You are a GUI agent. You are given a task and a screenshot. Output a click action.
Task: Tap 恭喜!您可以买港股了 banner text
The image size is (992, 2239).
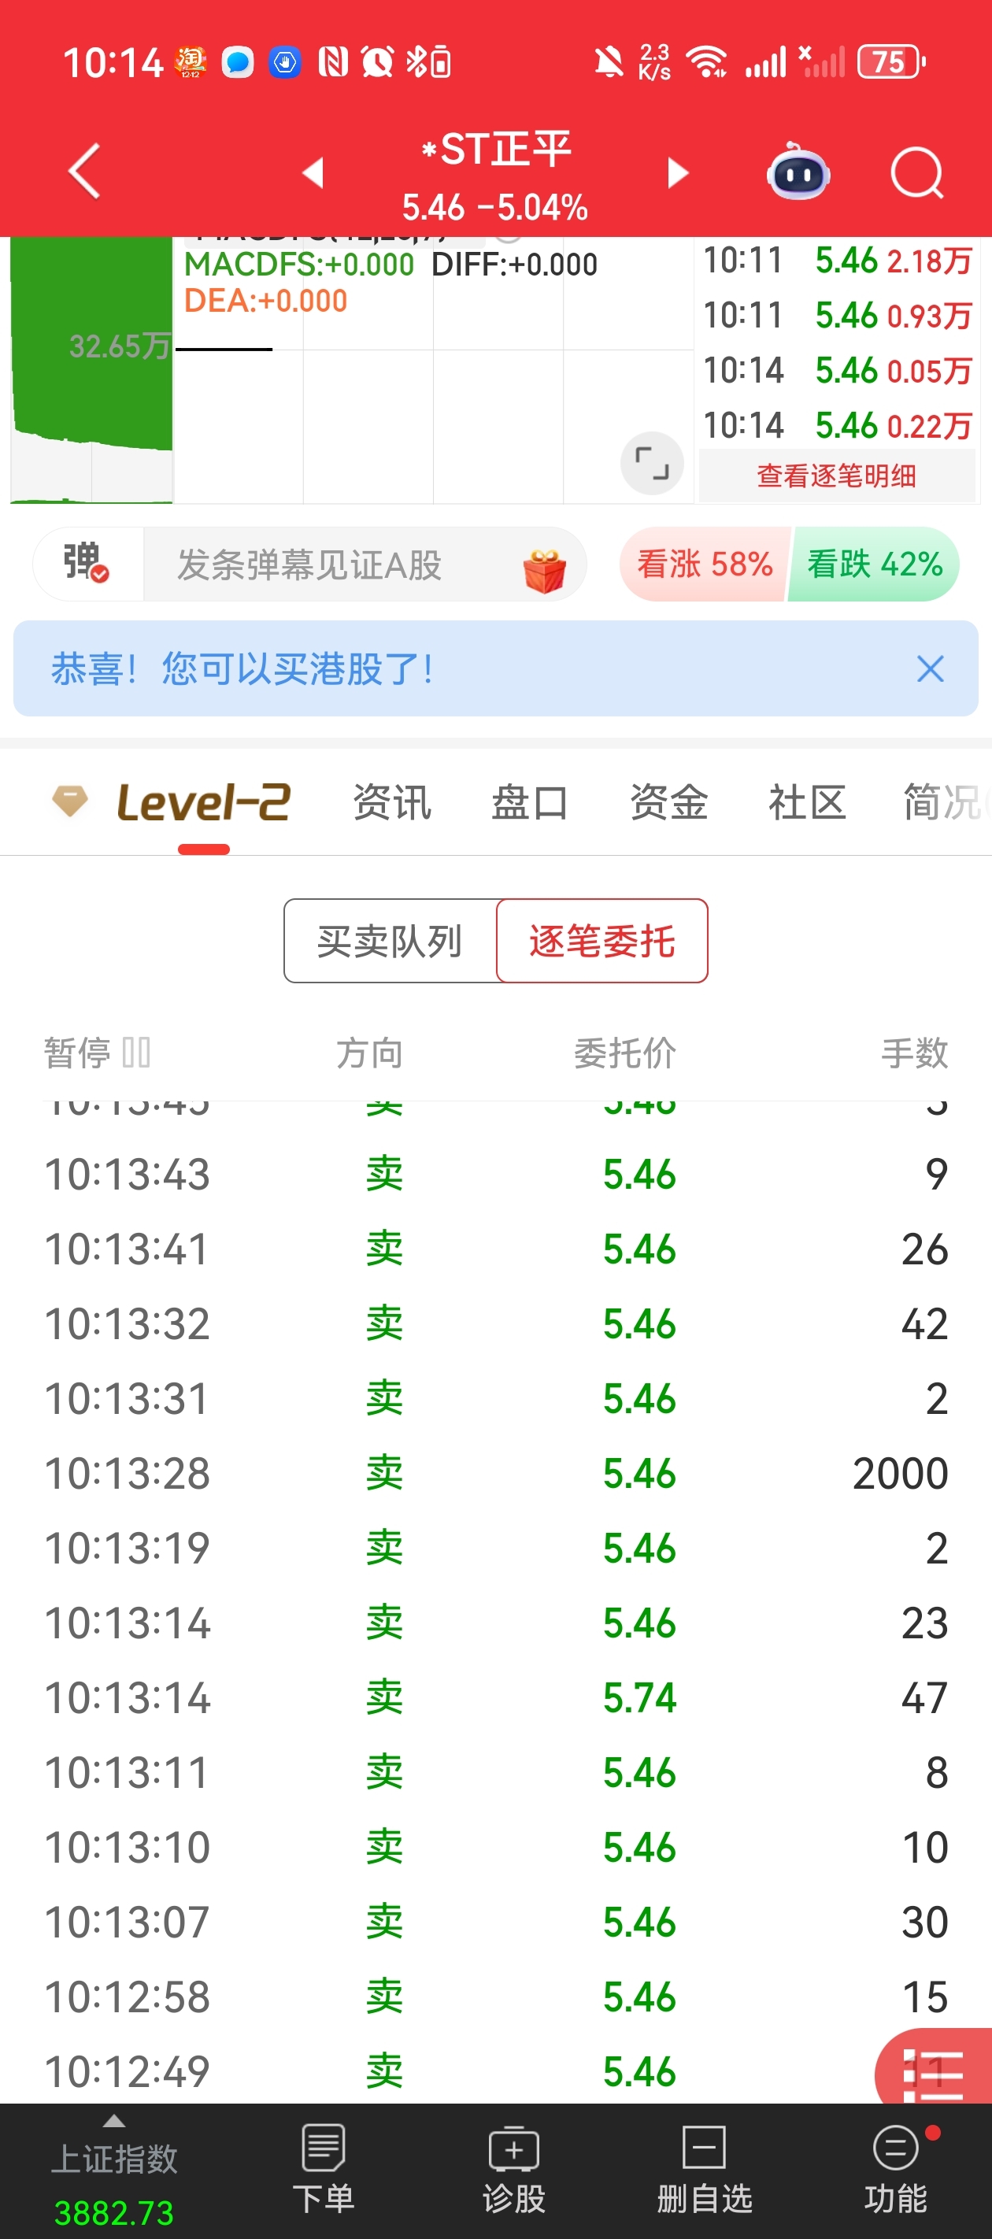pos(242,668)
